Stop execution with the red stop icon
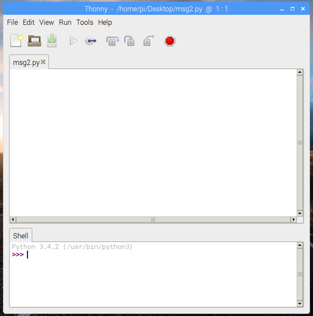The image size is (313, 316). [x=170, y=41]
